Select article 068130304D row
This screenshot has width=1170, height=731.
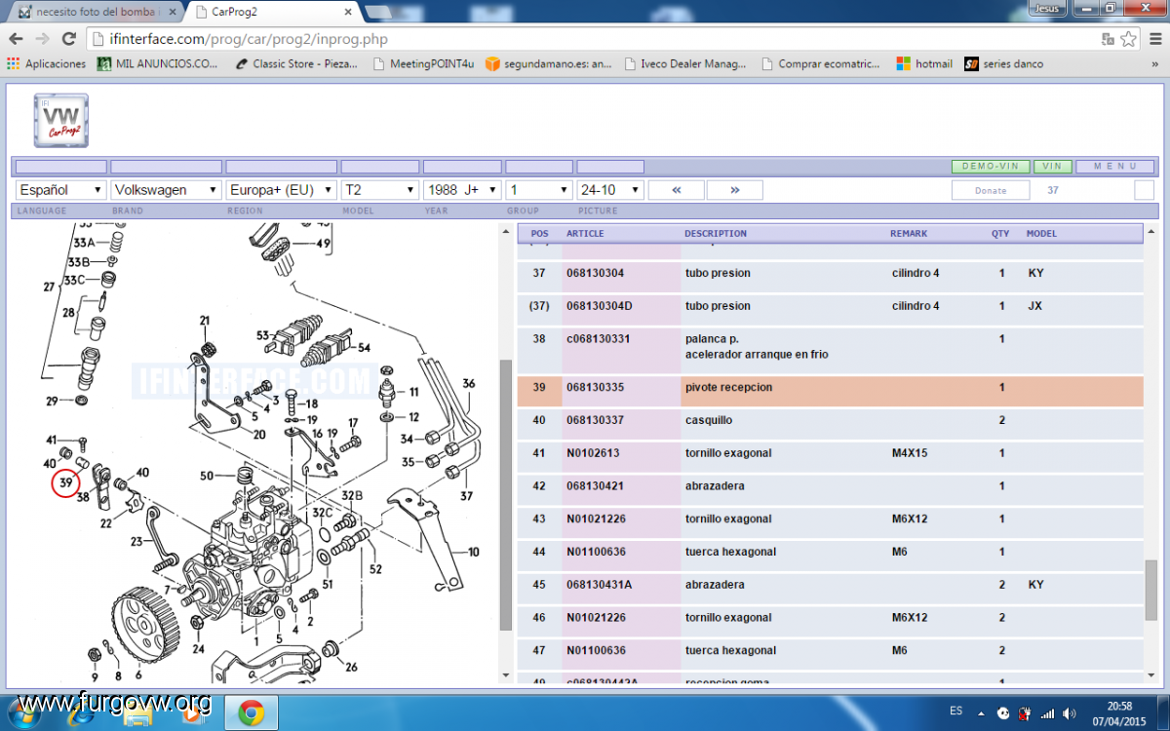pyautogui.click(x=830, y=306)
